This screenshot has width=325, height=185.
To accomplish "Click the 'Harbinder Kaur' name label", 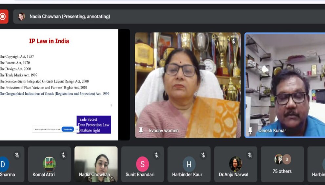I will coord(187,175).
